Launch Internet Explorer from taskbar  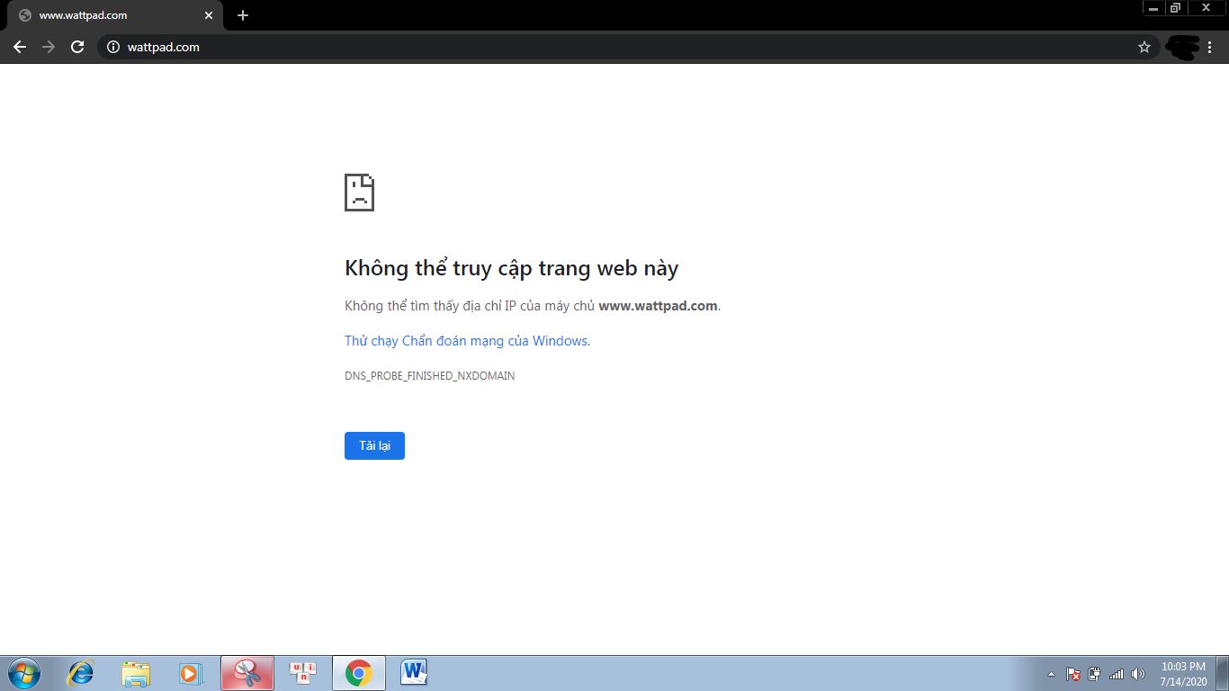click(x=81, y=673)
